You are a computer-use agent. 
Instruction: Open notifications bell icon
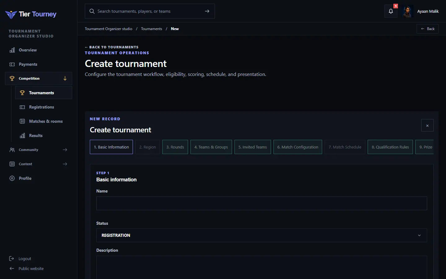point(391,11)
